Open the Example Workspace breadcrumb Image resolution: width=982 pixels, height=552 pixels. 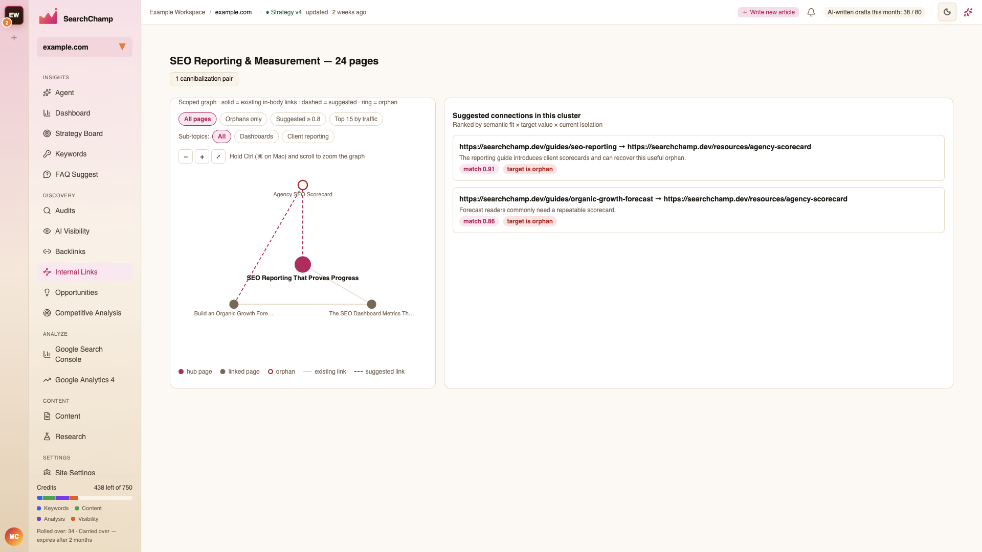pyautogui.click(x=177, y=12)
